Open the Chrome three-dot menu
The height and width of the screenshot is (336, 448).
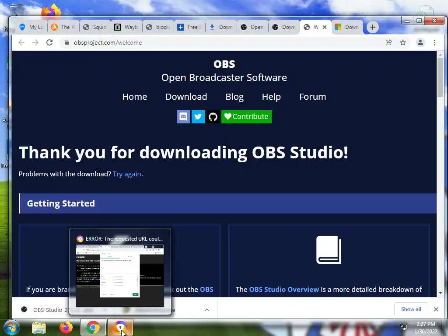(x=434, y=42)
